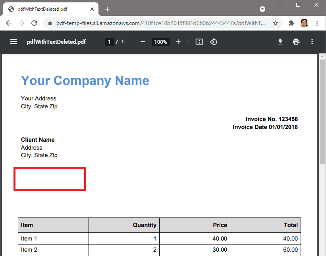Rotate the PDF counterclockwise
The height and width of the screenshot is (256, 326).
tap(213, 42)
